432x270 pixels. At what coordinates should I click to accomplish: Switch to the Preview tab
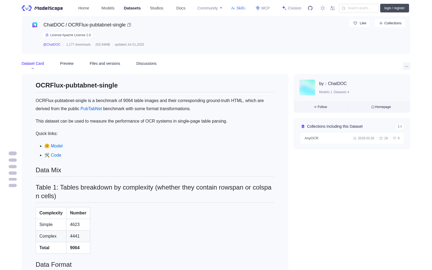coord(67,63)
